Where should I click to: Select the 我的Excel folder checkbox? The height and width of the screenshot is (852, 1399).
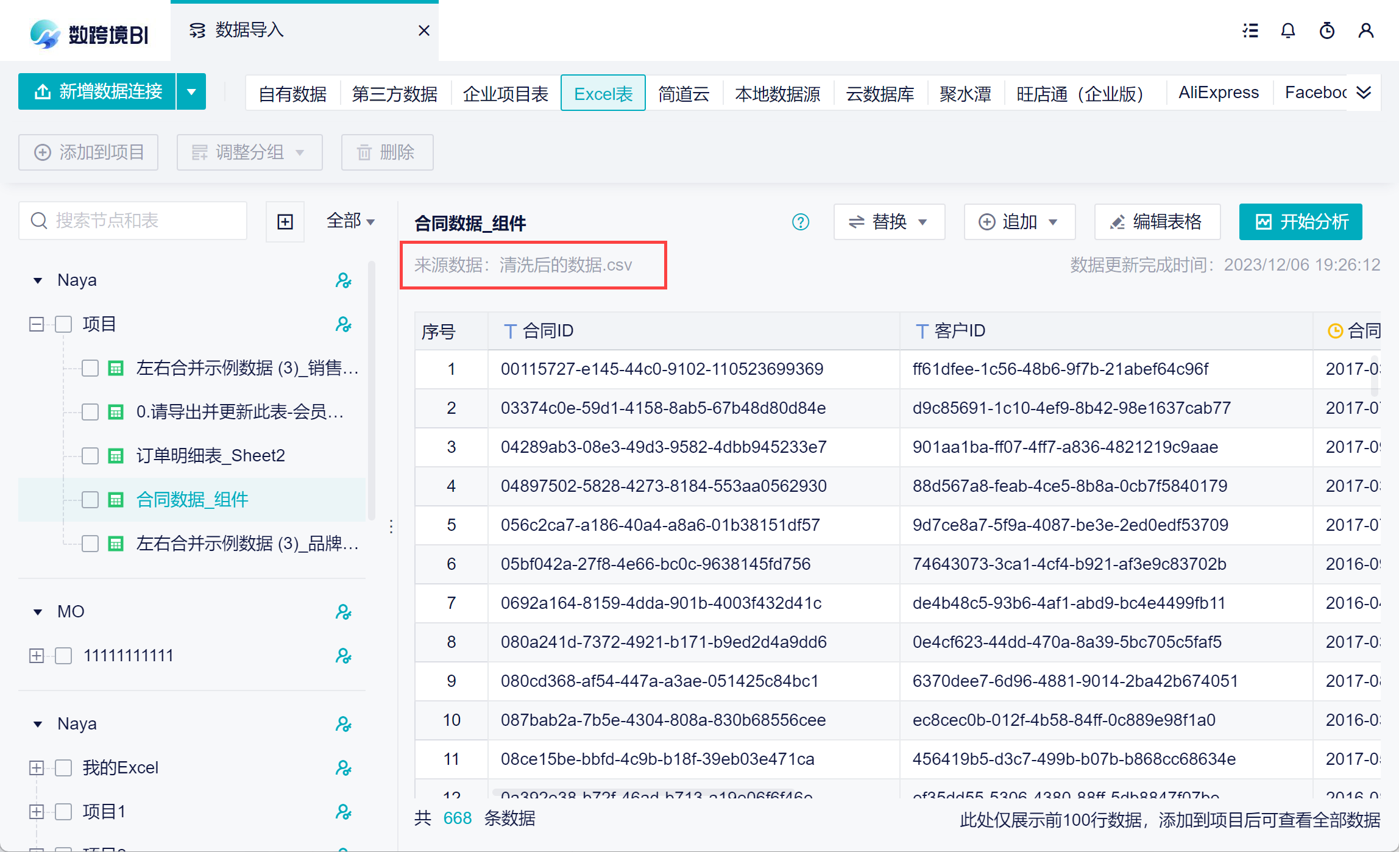tap(63, 768)
